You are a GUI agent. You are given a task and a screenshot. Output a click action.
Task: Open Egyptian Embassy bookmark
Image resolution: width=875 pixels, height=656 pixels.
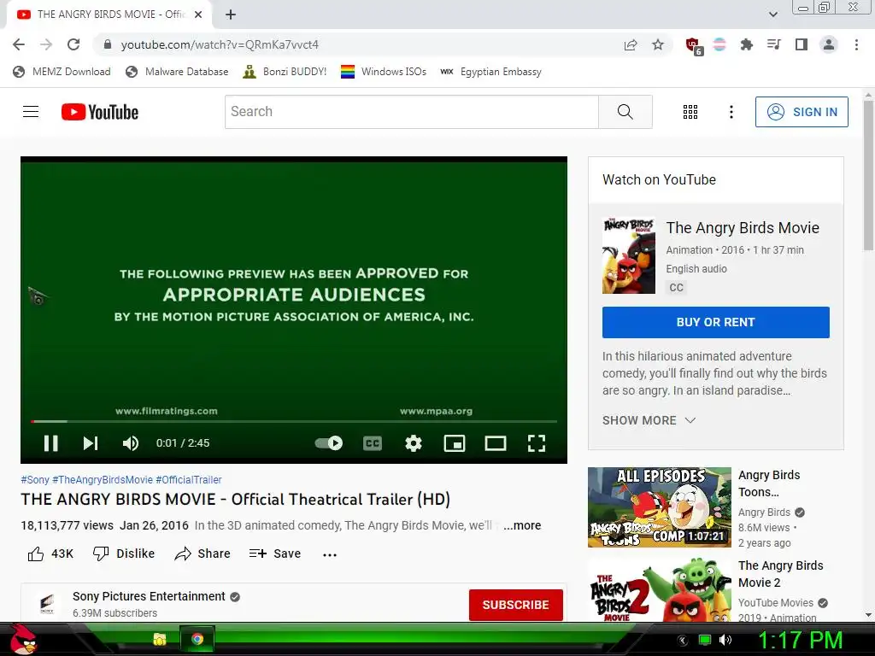[490, 72]
